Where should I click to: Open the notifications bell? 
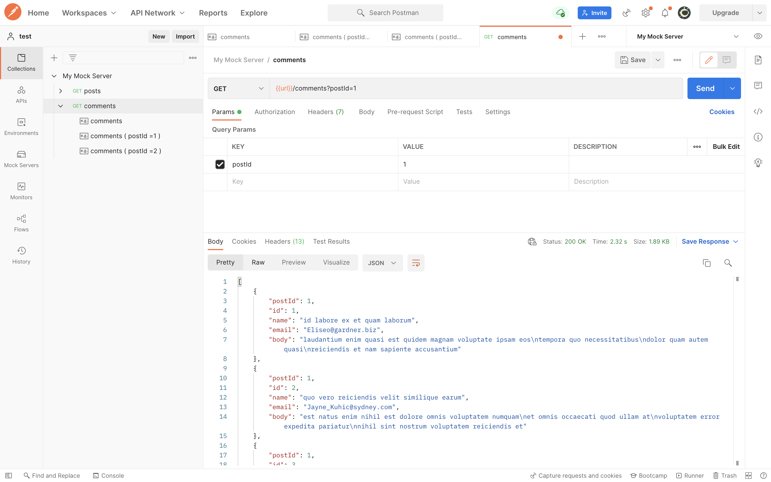click(x=665, y=13)
